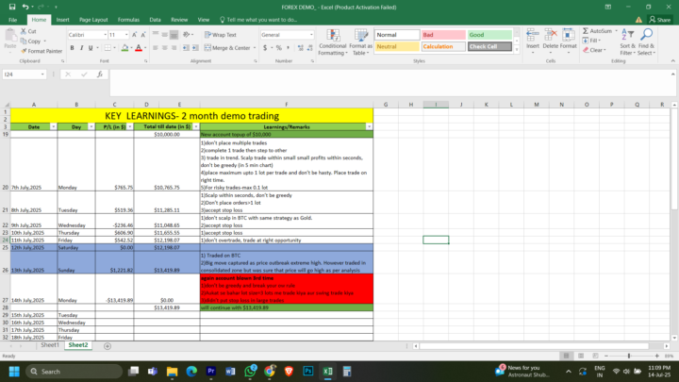This screenshot has width=679, height=382.
Task: Switch to Sheet1 worksheet tab
Action: 50,345
